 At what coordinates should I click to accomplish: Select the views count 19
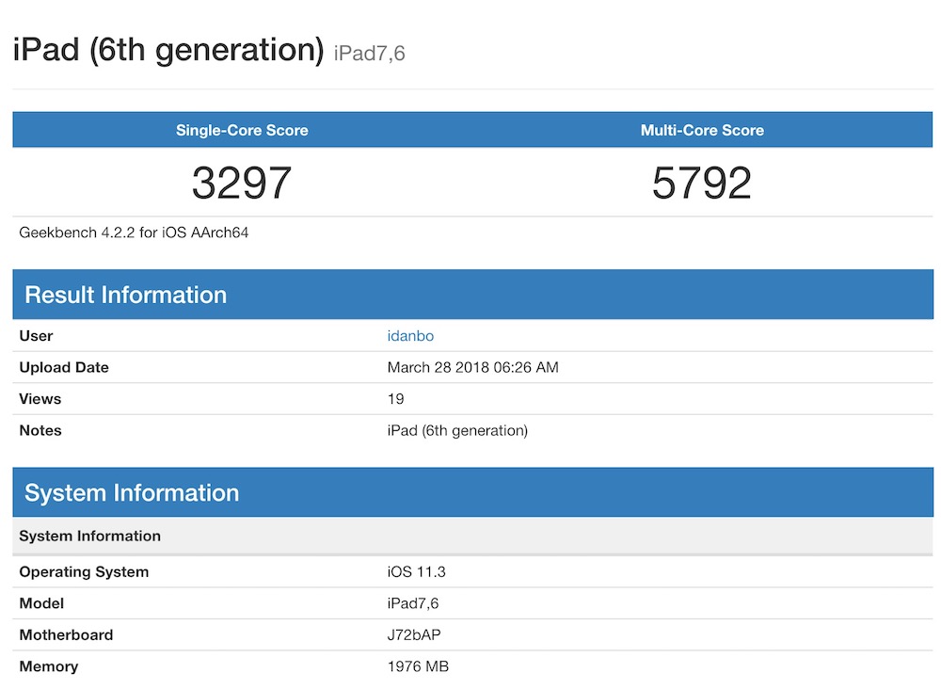(395, 399)
